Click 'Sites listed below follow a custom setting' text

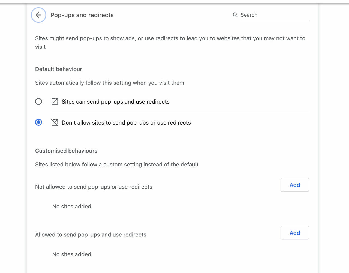[117, 165]
